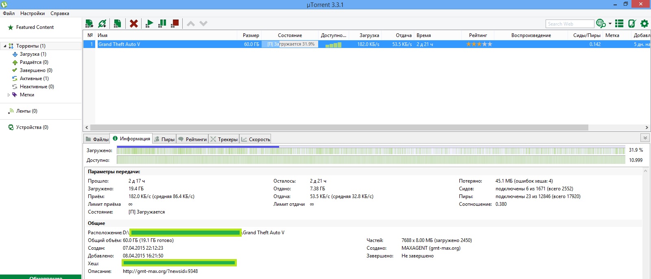Click the Загружается 31.9% progress bar

291,44
